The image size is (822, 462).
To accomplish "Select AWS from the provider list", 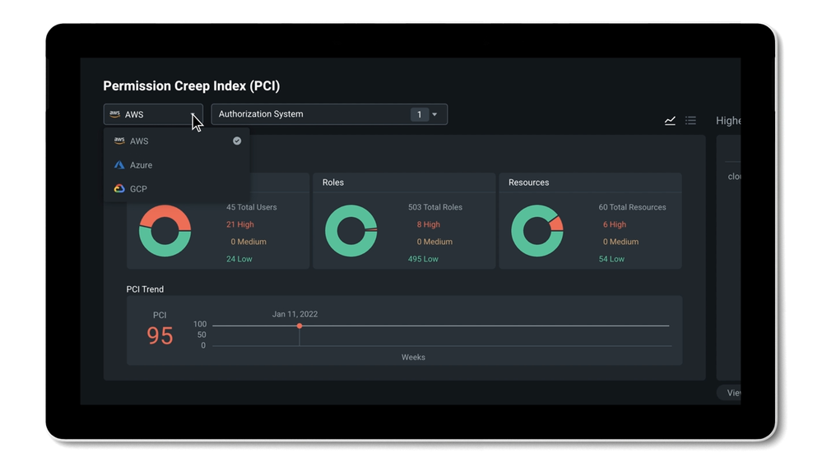I will coord(177,141).
